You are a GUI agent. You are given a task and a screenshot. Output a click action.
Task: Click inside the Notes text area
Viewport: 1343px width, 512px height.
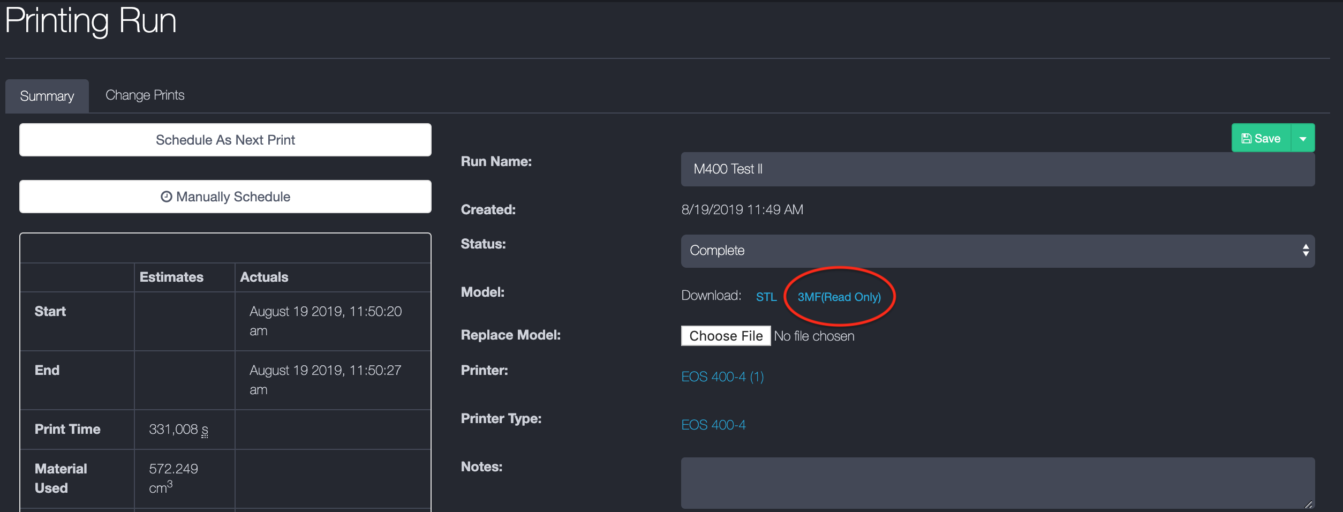click(997, 482)
